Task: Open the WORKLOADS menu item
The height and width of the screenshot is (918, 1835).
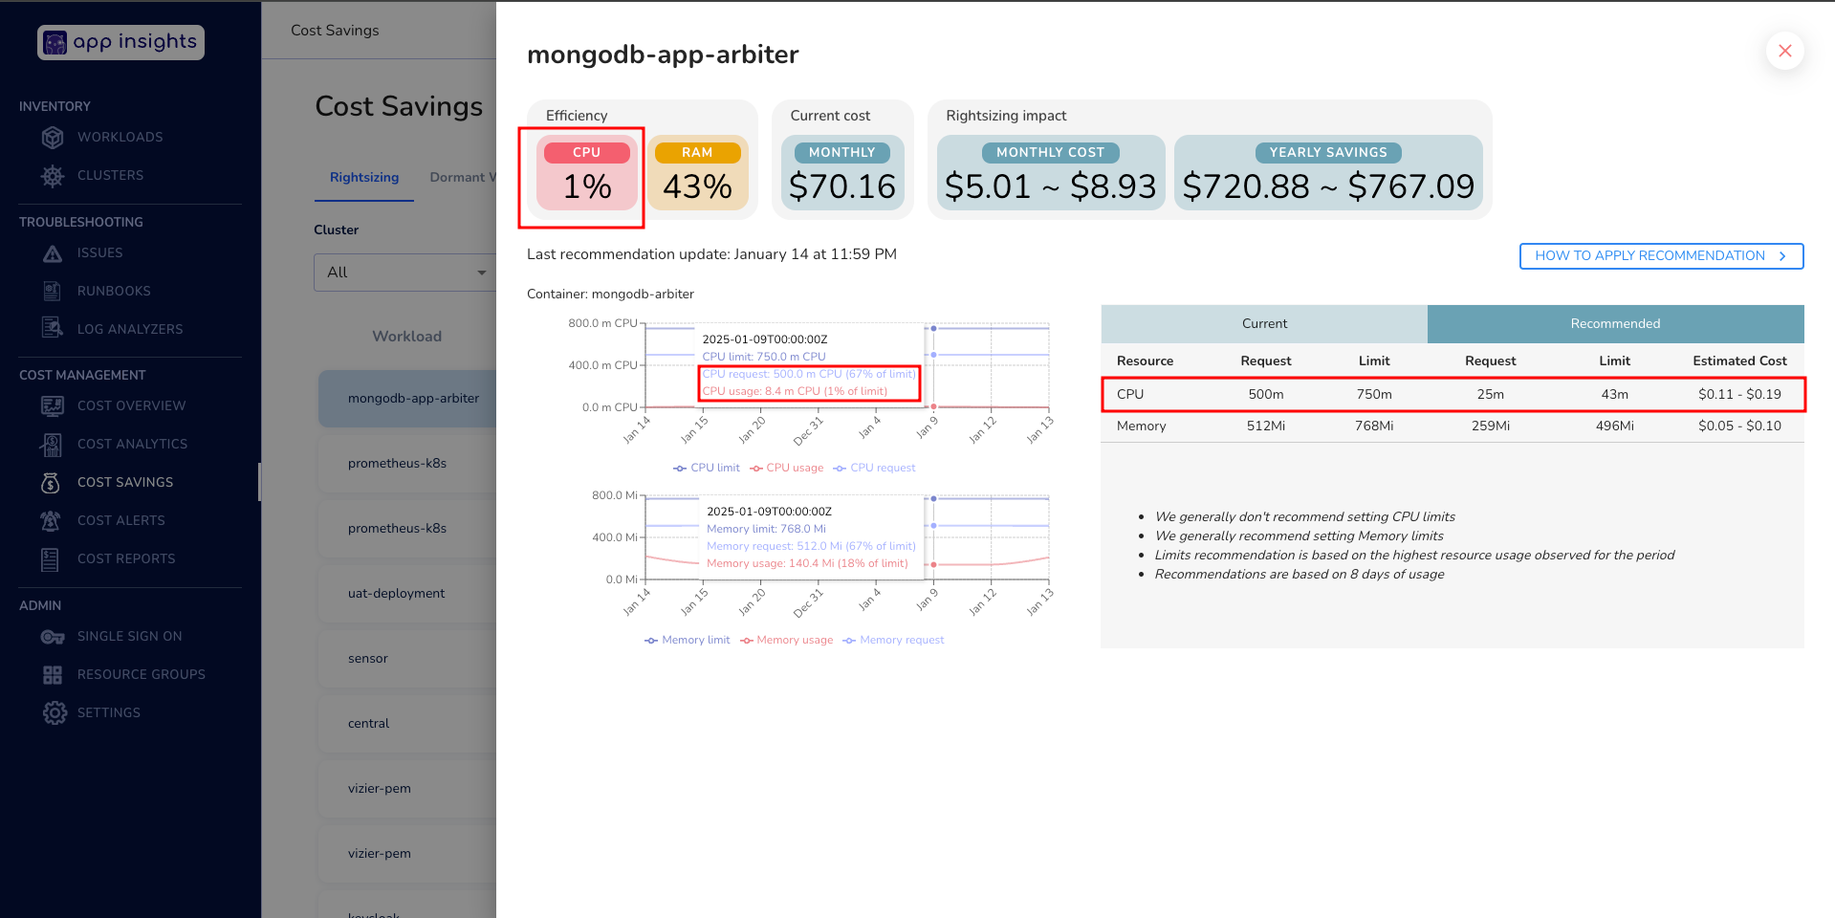Action: coord(120,138)
